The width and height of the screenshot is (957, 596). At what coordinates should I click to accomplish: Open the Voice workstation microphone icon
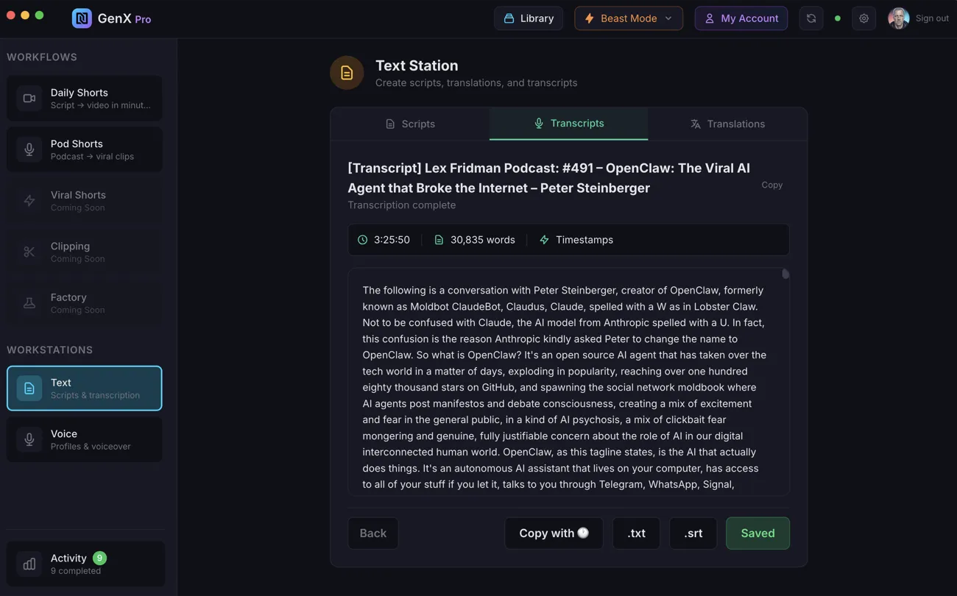click(29, 439)
